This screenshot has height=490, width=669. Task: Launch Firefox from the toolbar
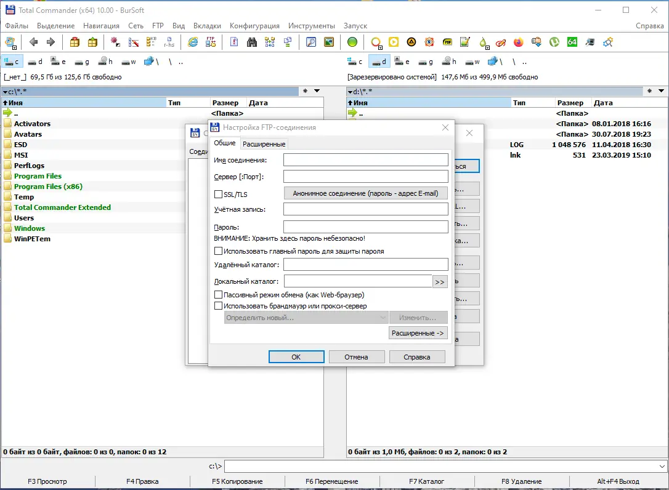click(519, 42)
